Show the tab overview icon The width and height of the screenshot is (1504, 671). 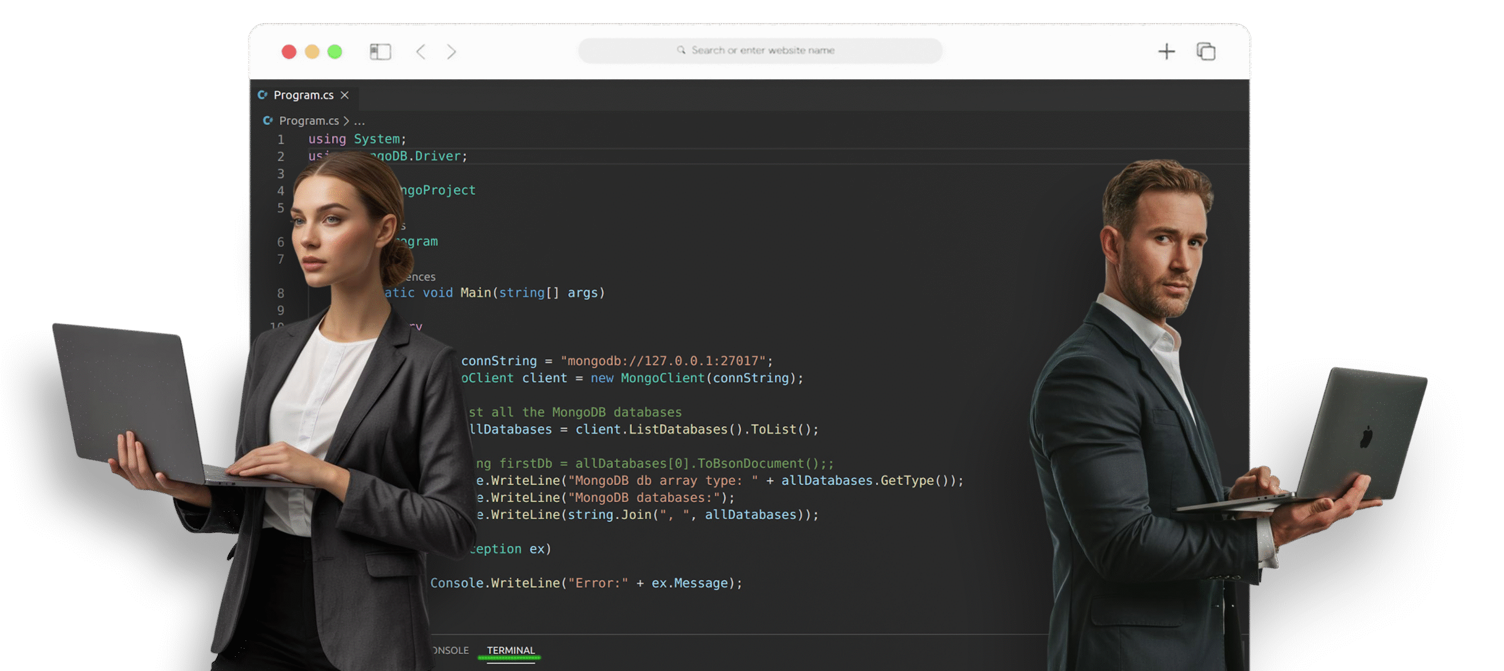click(x=1206, y=52)
